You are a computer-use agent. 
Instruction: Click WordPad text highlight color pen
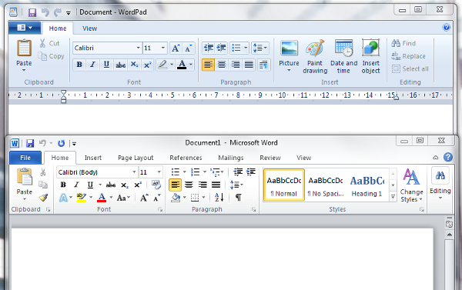(x=162, y=65)
